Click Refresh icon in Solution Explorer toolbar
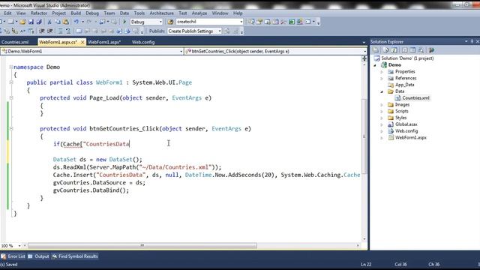The width and height of the screenshot is (480, 270). coord(394,50)
